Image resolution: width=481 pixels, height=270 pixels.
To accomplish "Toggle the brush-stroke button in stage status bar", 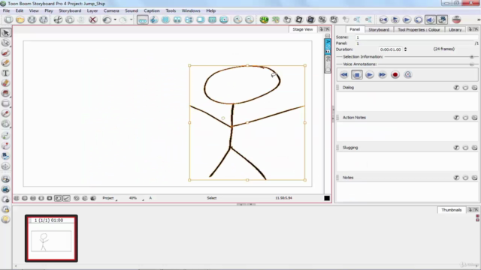I will (x=66, y=198).
